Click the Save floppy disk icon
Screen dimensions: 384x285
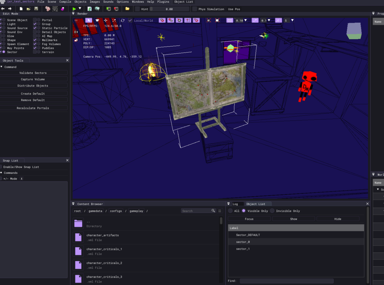(x=36, y=8)
